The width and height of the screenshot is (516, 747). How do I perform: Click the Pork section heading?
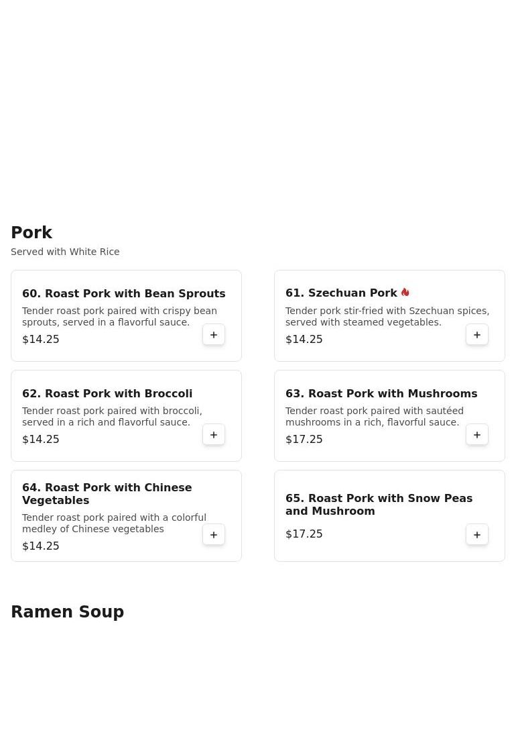click(x=31, y=233)
